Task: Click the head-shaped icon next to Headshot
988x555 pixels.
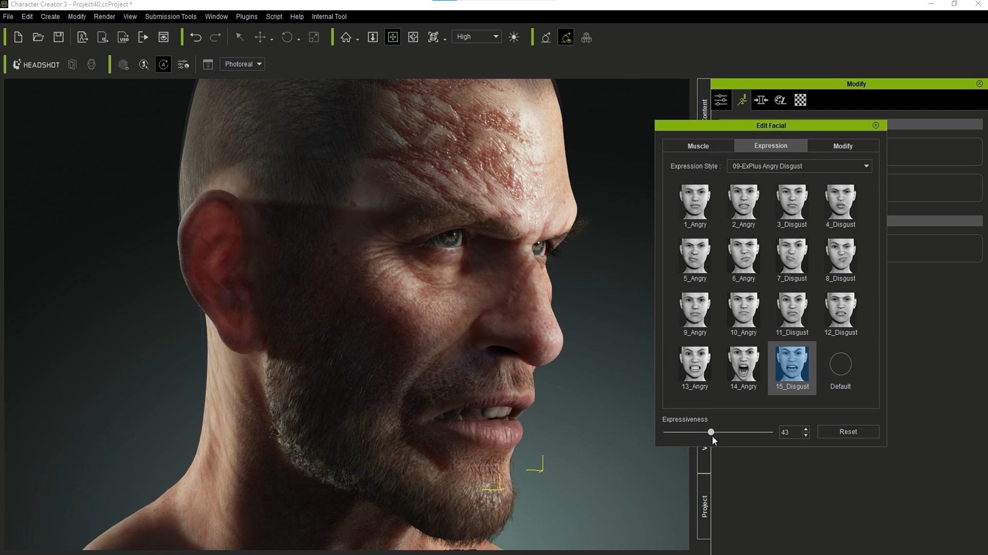Action: (x=92, y=64)
